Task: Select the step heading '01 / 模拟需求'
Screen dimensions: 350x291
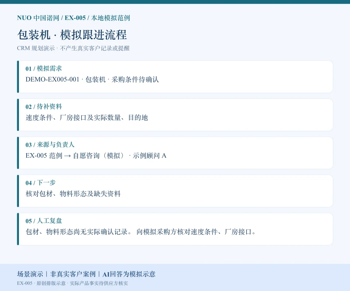Action: (x=43, y=68)
